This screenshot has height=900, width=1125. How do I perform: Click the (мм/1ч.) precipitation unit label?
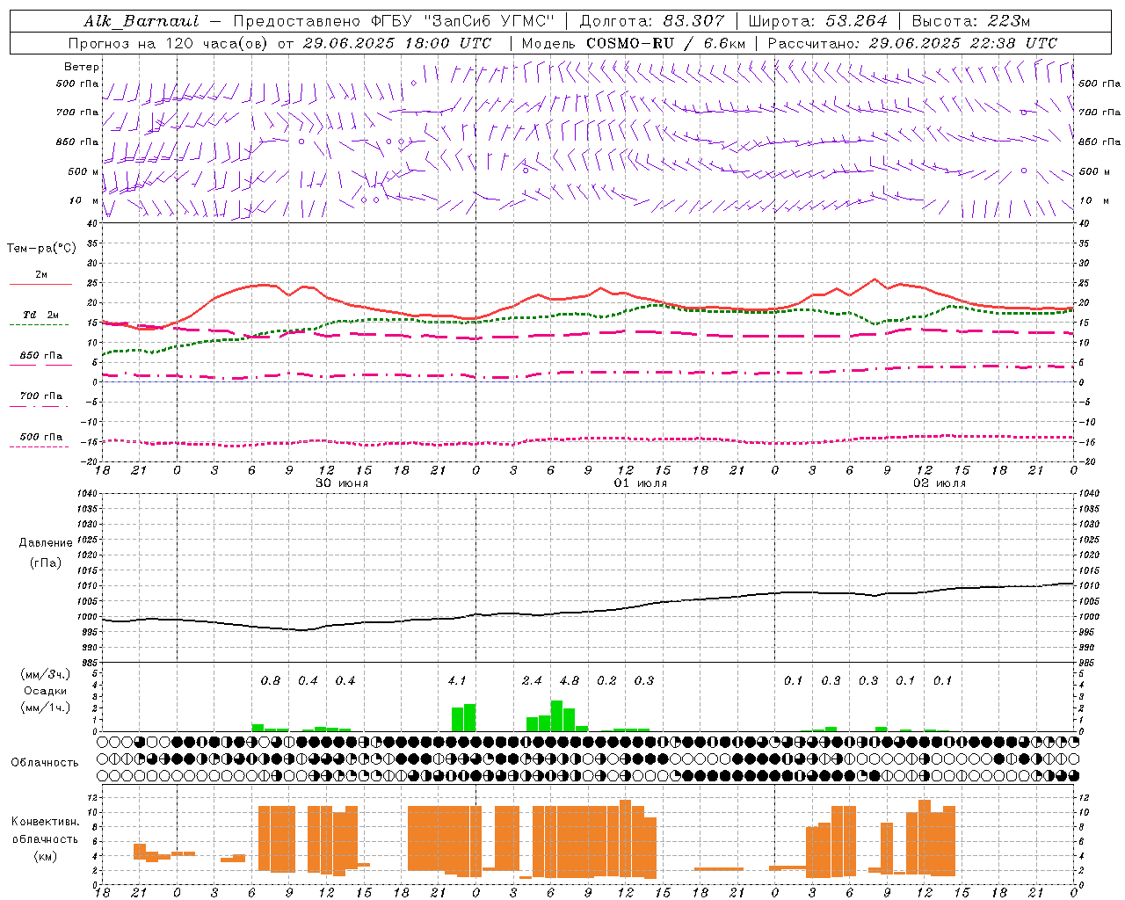(45, 708)
